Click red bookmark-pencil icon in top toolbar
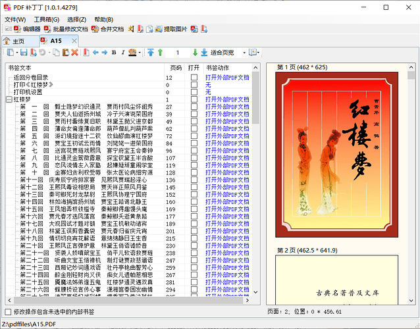 [x=140, y=29]
